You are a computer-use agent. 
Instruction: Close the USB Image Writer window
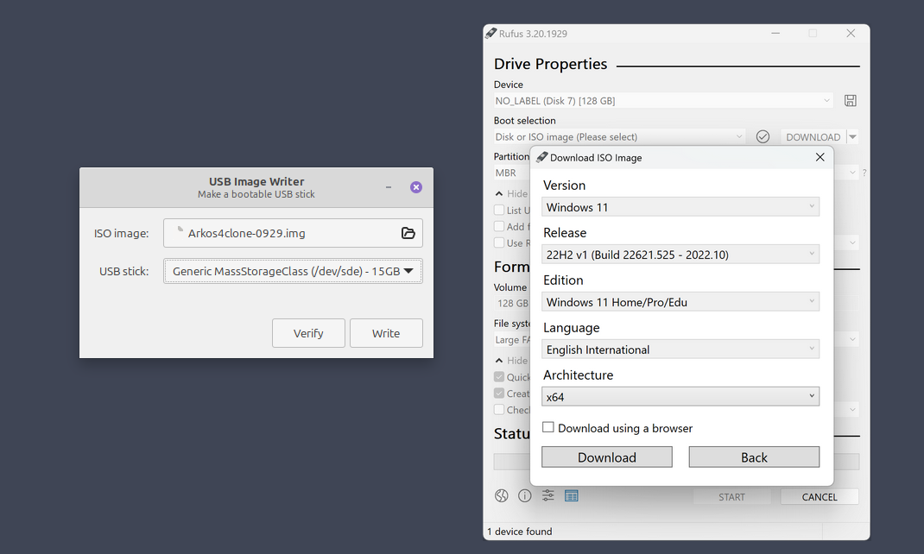tap(416, 187)
